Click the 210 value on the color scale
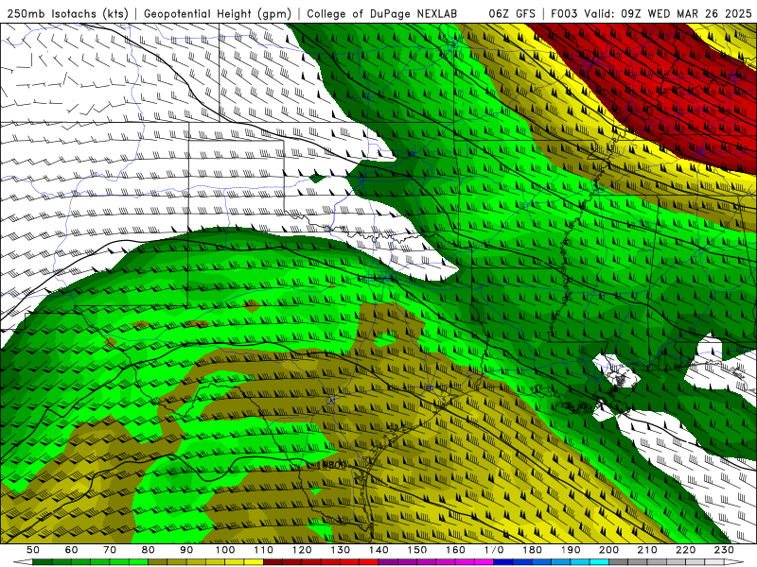757x567 pixels. click(647, 550)
